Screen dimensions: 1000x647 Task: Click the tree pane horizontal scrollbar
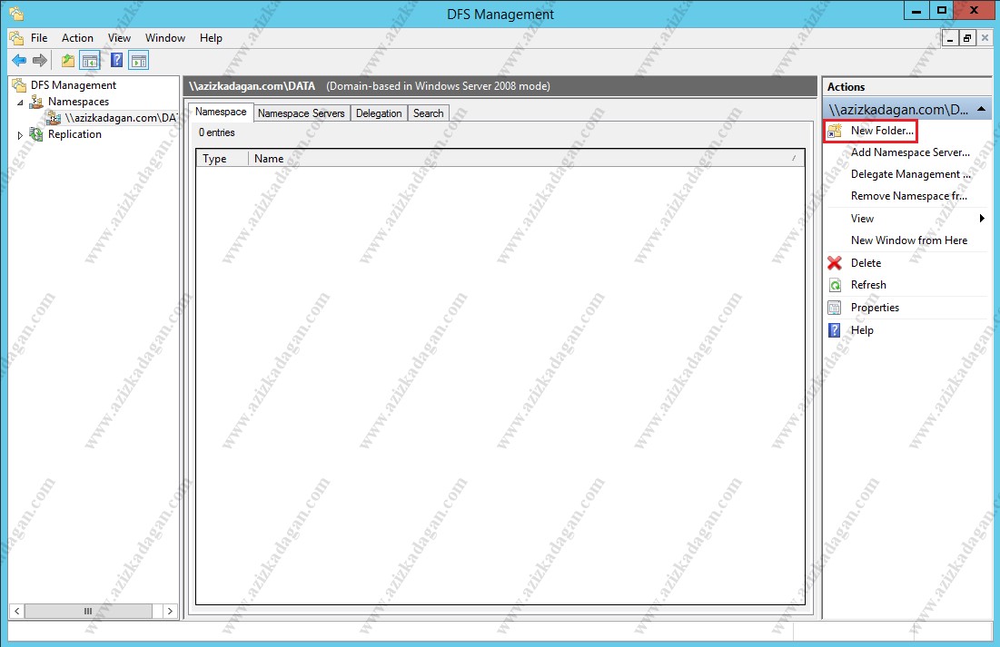point(88,612)
